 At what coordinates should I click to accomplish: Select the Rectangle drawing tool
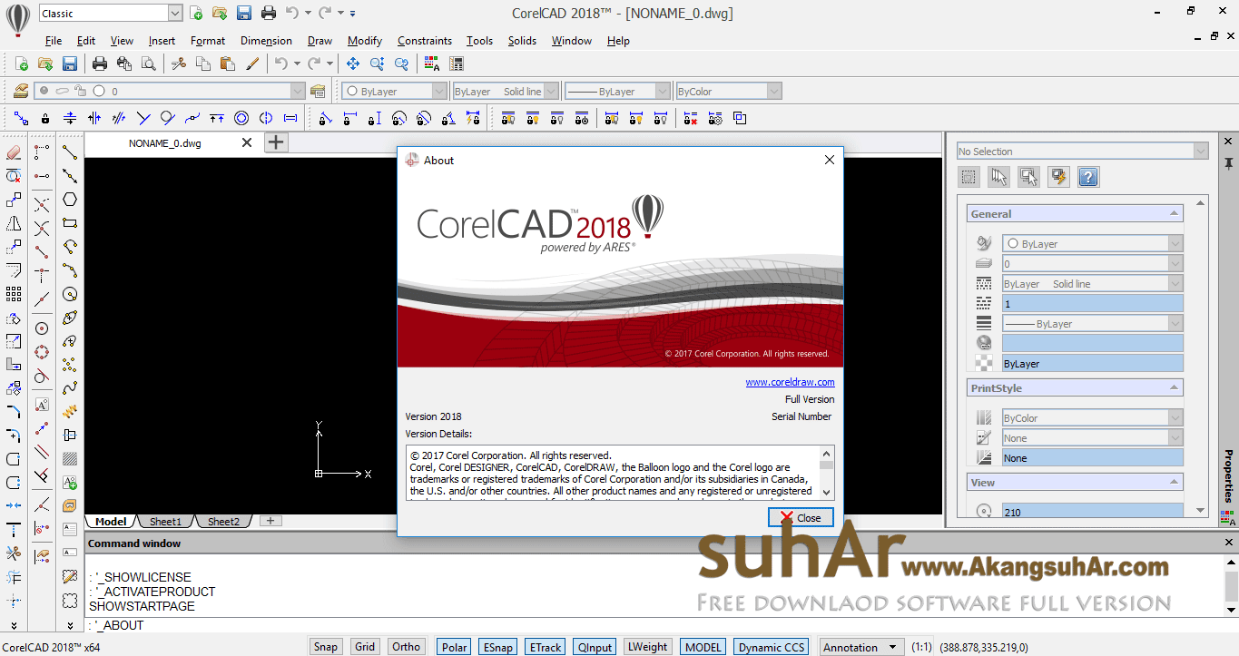pos(70,223)
